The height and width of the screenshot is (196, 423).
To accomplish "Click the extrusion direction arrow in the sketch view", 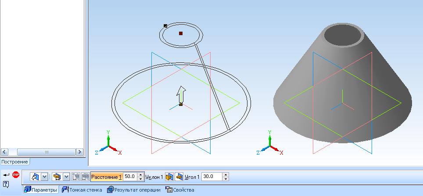I will point(181,94).
